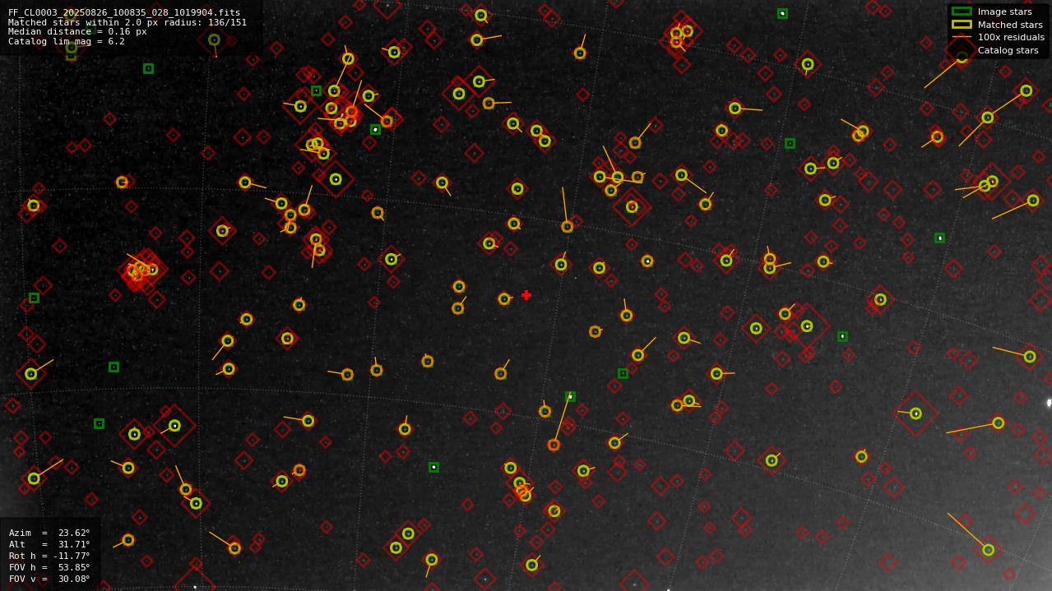Click the orange 100x residuals legend line
The image size is (1052, 591).
pyautogui.click(x=961, y=37)
